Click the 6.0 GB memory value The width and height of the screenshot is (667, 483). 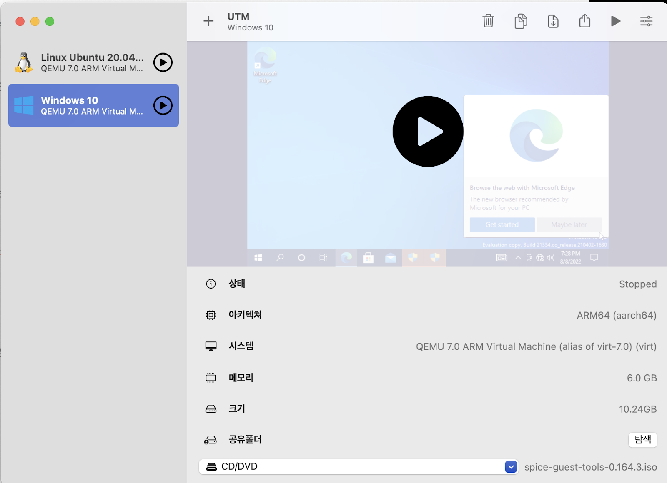(x=642, y=378)
